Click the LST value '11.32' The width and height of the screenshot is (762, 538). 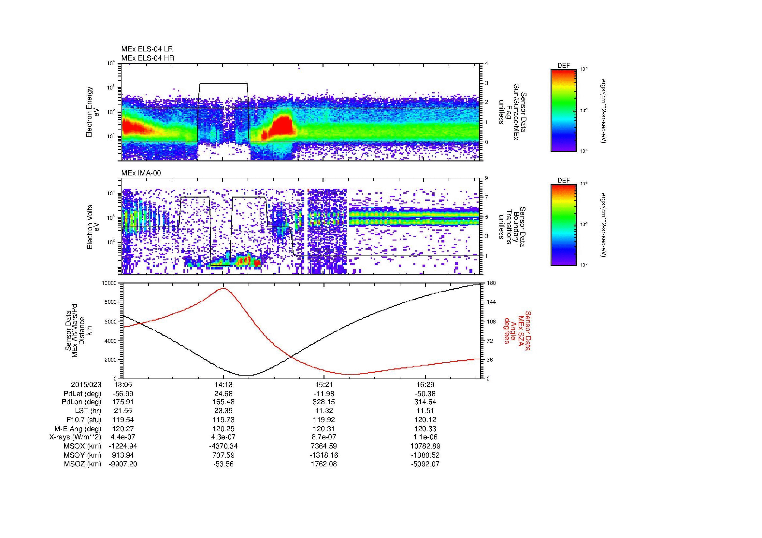pyautogui.click(x=324, y=411)
